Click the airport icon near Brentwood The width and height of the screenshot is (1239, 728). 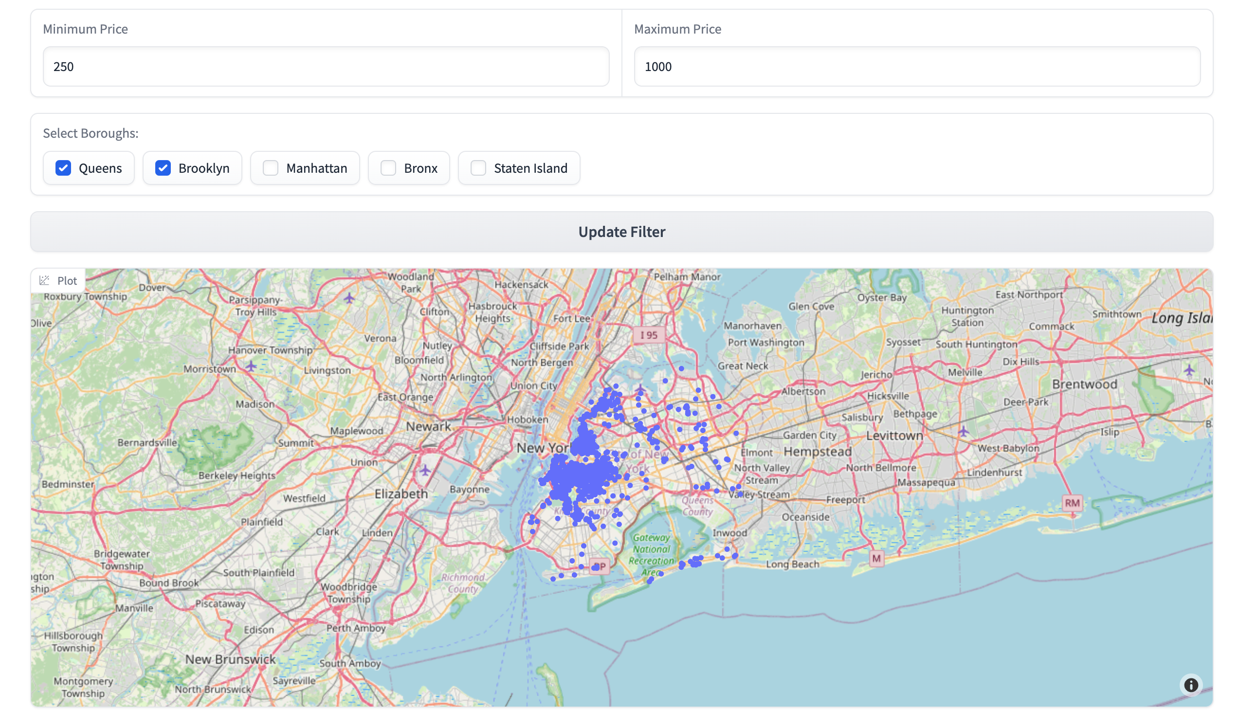pyautogui.click(x=1188, y=370)
